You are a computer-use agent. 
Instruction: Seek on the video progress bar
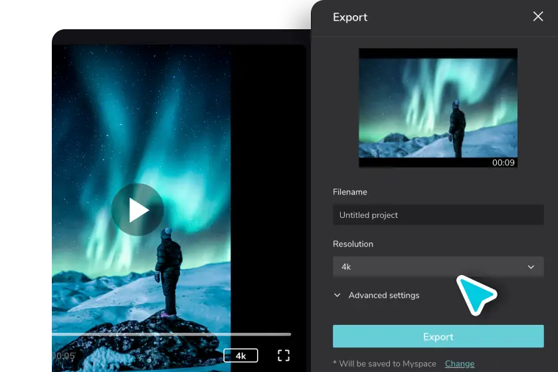[171, 334]
